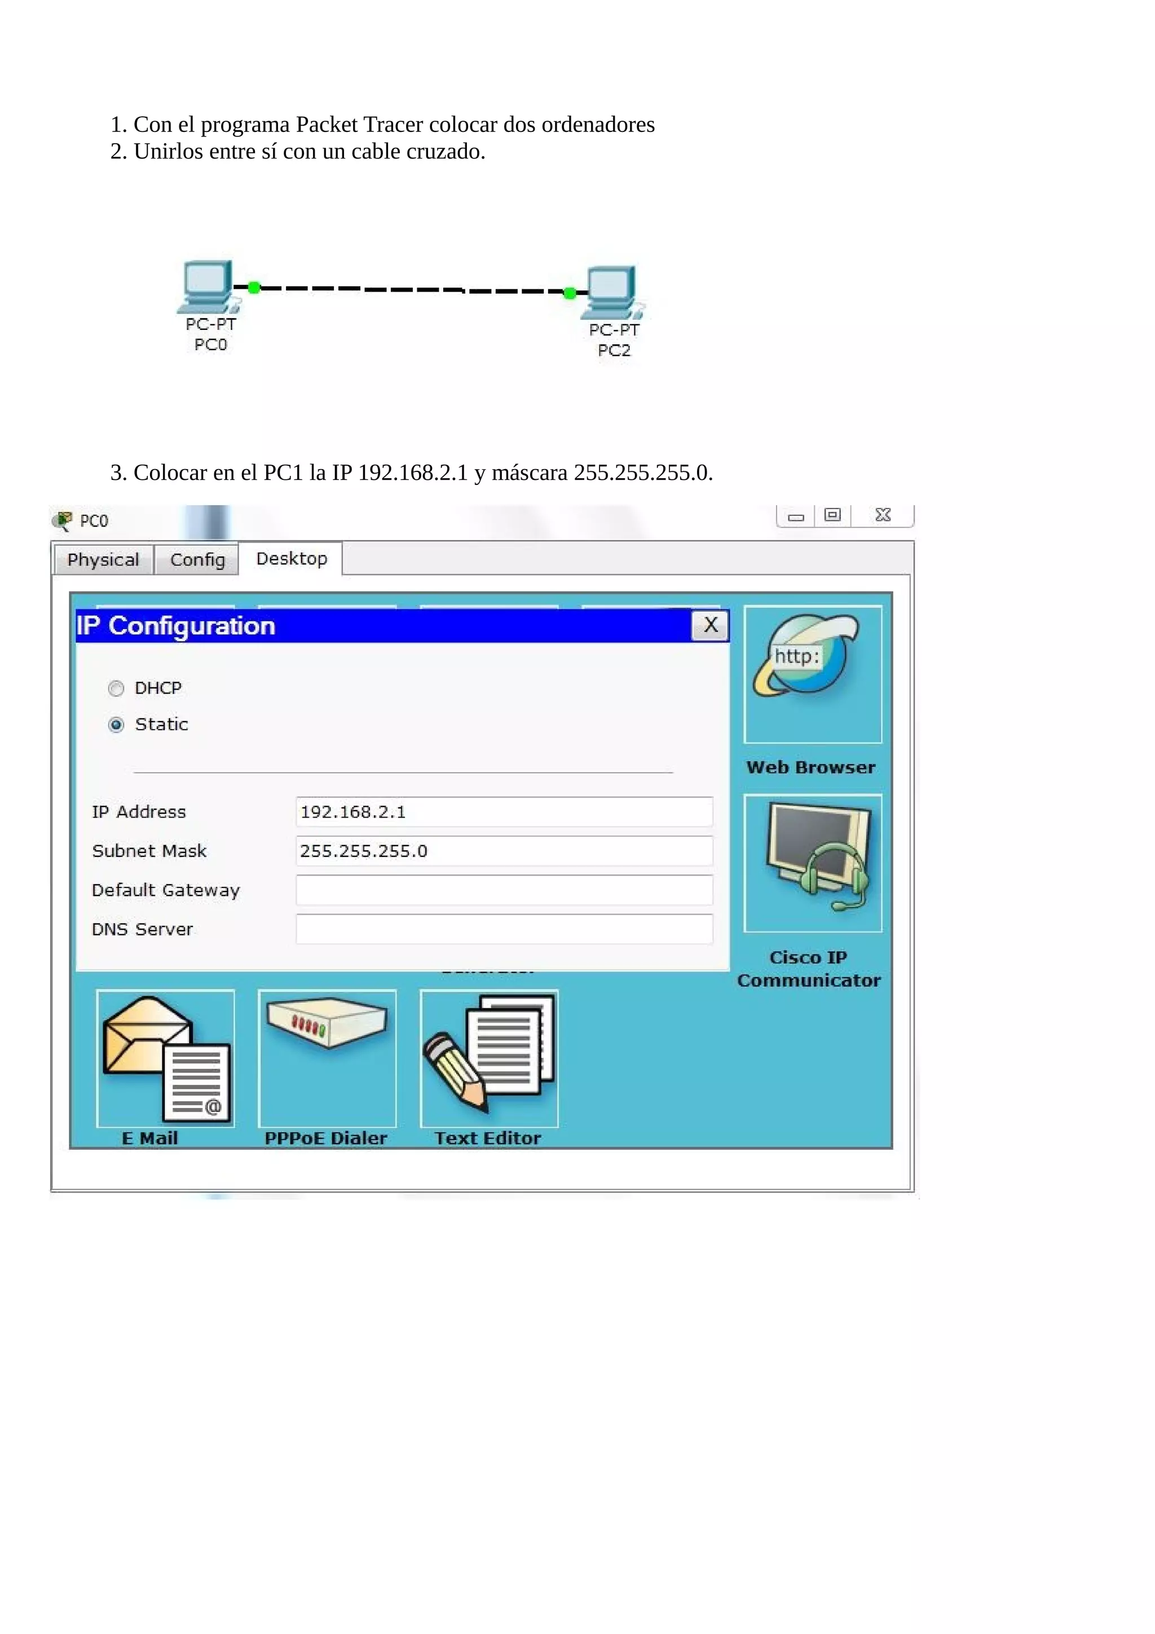Switch to the Physical tab
This screenshot has height=1634, width=1155.
pos(103,560)
